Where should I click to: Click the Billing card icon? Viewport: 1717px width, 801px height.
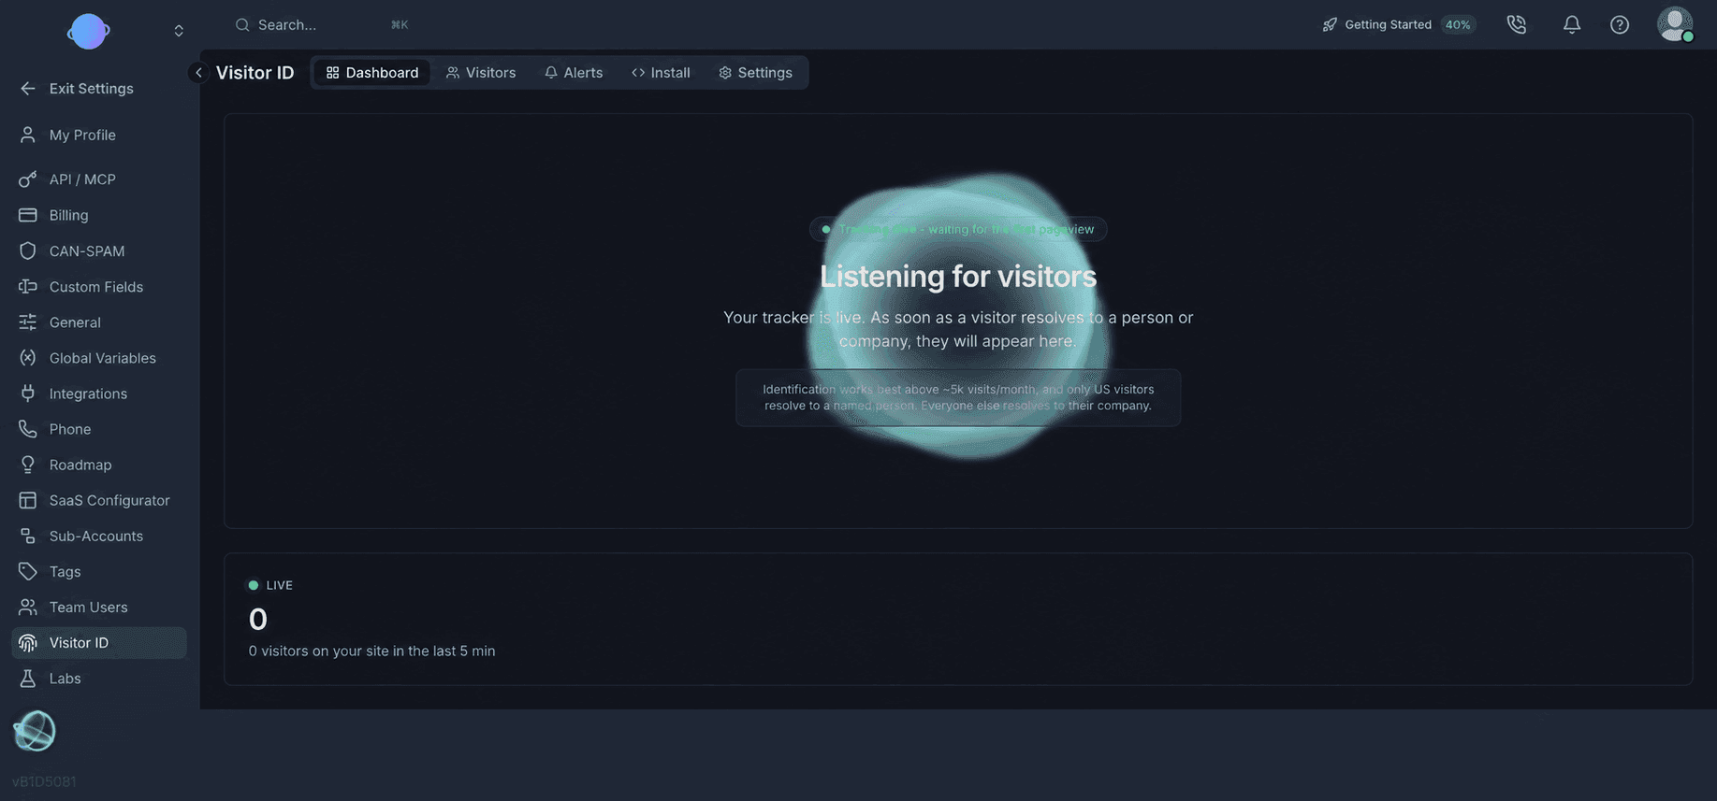pos(28,215)
